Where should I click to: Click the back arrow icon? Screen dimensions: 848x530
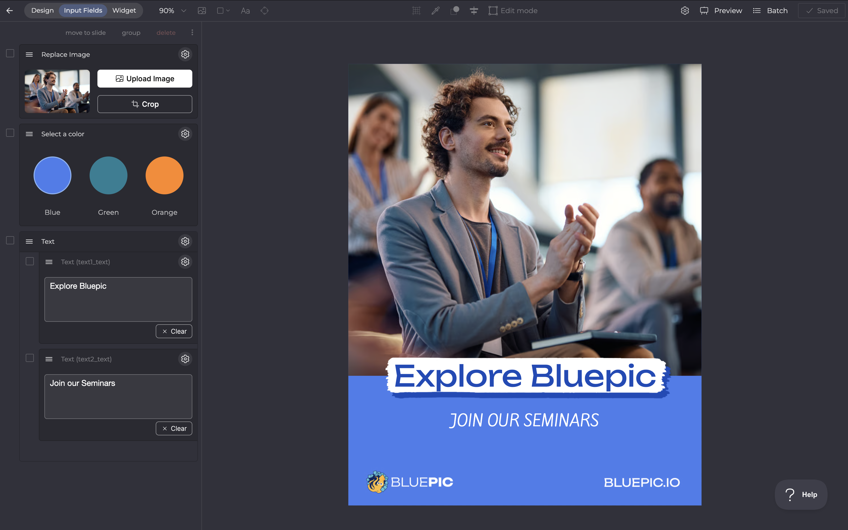point(10,11)
